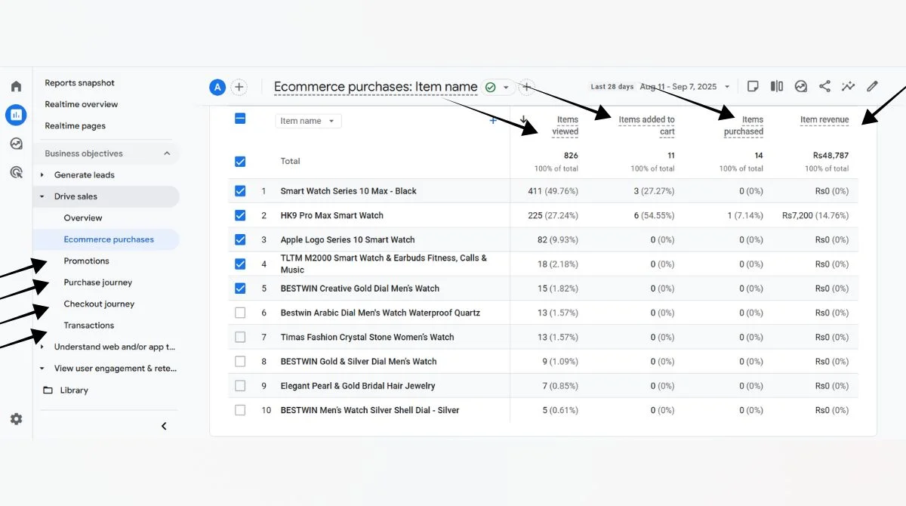Sort by the Items purchased column

744,125
